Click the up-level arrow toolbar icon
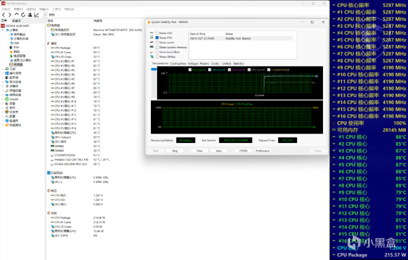The width and height of the screenshot is (408, 260). pos(15,14)
